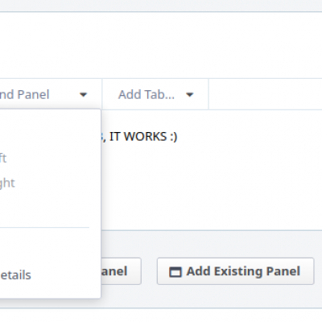
Task: Click the Add Existing Panel button
Action: [235, 271]
